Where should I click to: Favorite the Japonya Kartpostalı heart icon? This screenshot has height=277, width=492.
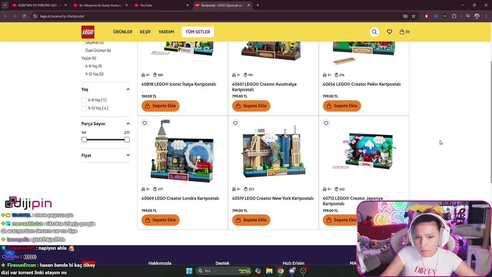[326, 123]
